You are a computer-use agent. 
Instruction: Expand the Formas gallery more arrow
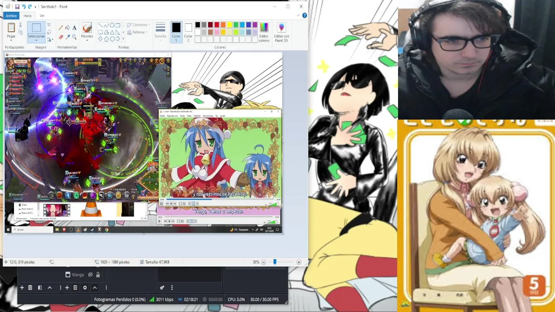point(124,39)
